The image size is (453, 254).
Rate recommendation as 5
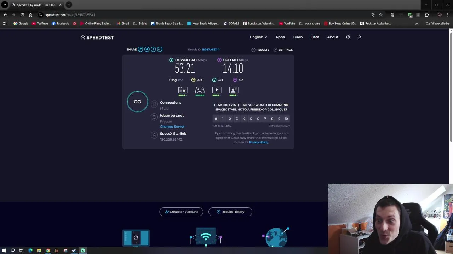[x=251, y=119]
